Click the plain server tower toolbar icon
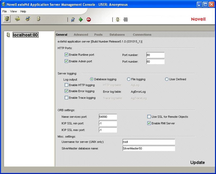This screenshot has height=174, width=216. click(x=39, y=19)
